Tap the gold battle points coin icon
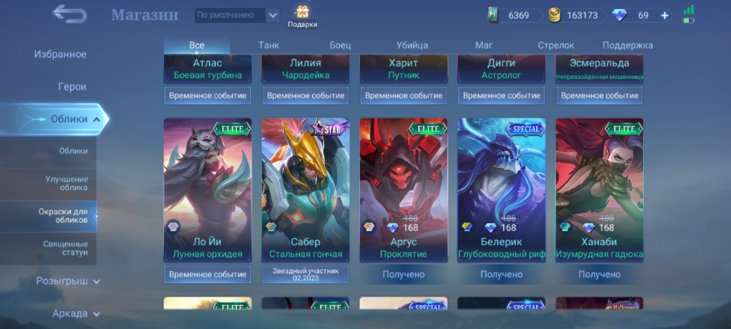The height and width of the screenshot is (329, 731). coord(554,15)
